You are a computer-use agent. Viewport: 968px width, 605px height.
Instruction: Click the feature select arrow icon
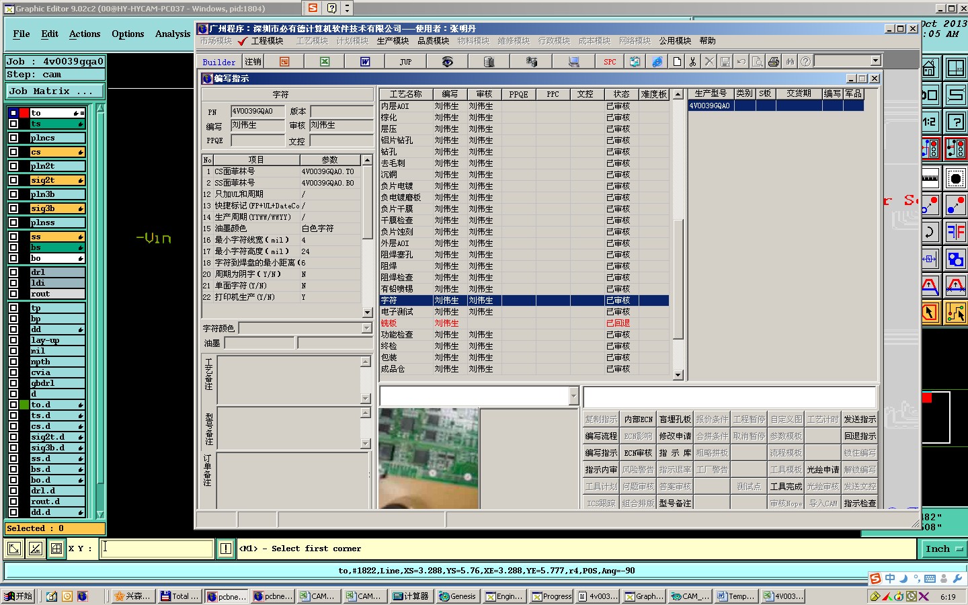tap(930, 313)
